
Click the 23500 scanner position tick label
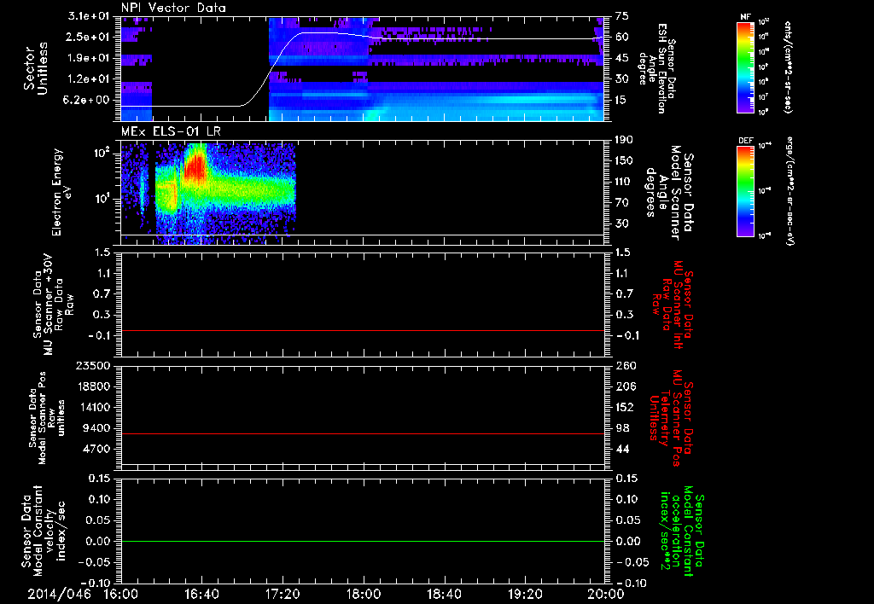coord(92,365)
